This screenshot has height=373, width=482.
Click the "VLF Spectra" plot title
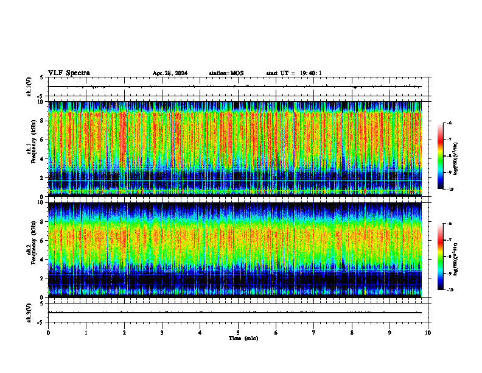69,73
